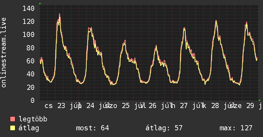Click the átlag legend label next to yellow swatch
263x137 pixels.
tap(29, 128)
